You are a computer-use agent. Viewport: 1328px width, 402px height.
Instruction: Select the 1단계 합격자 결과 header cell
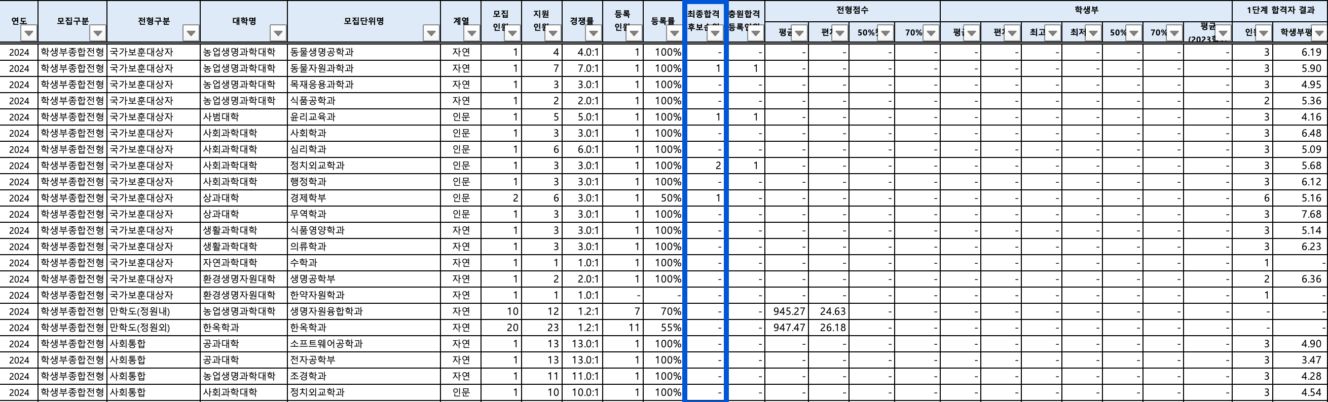[1280, 10]
